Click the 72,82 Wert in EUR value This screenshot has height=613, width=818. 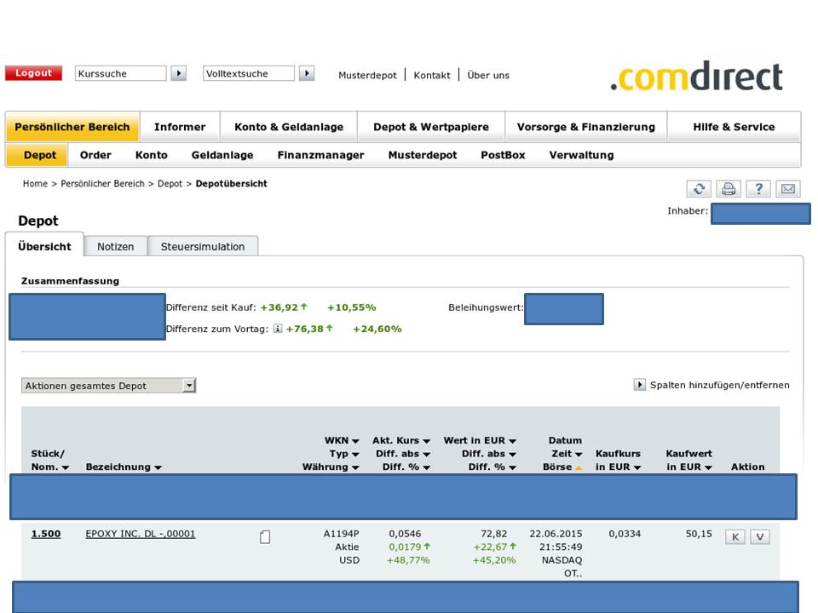(x=493, y=534)
